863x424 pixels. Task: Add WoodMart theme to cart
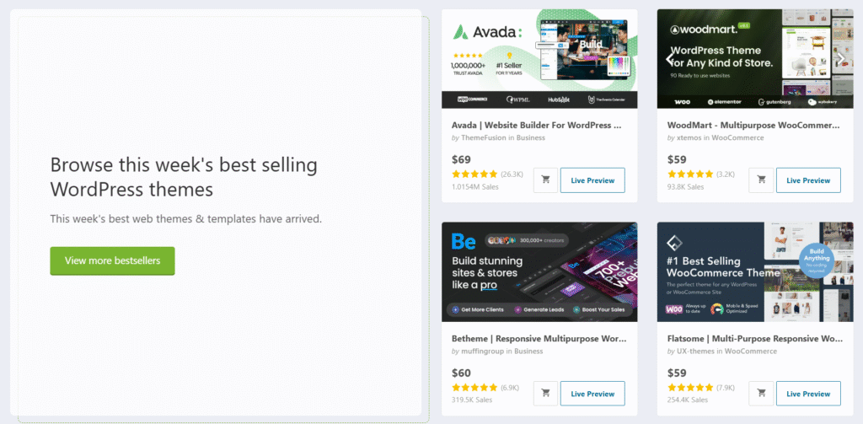click(x=761, y=180)
